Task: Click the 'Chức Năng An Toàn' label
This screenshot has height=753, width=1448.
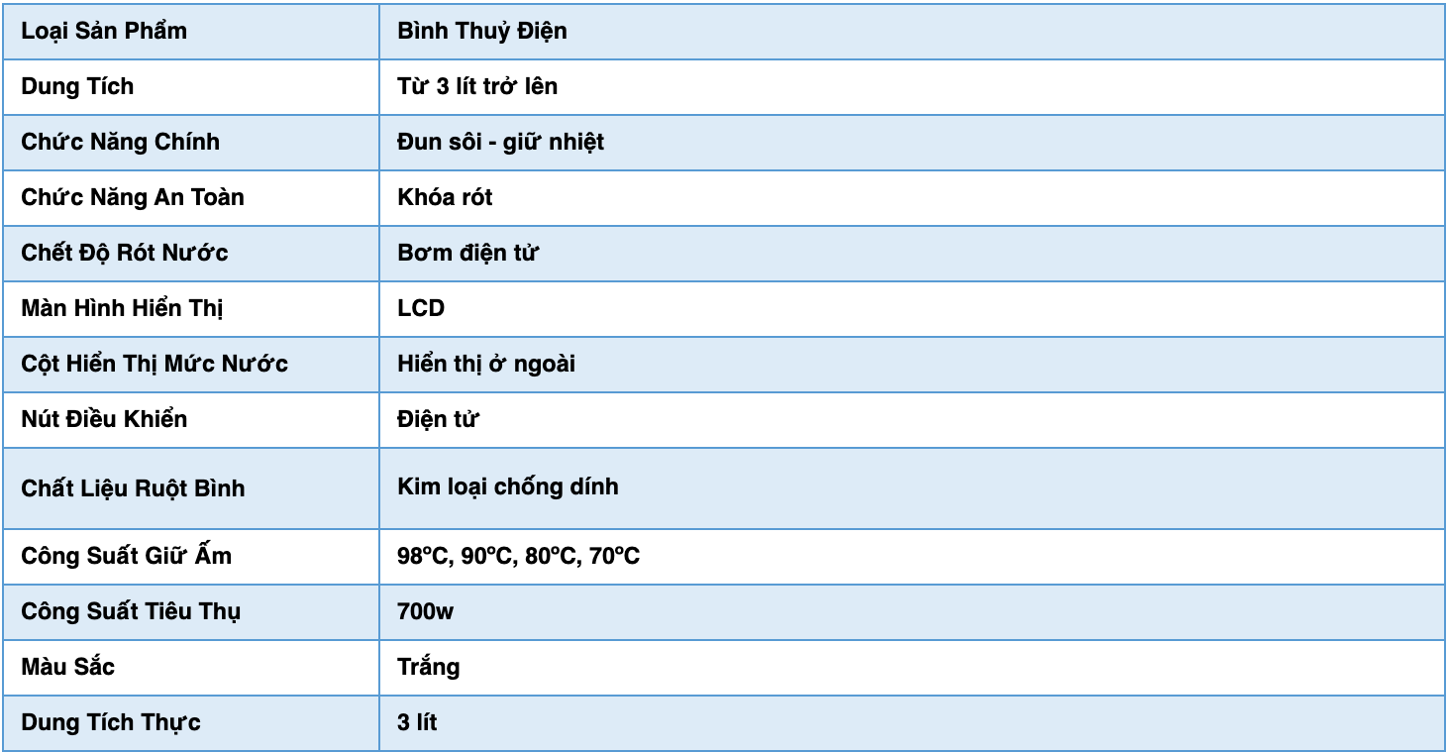Action: pyautogui.click(x=133, y=197)
